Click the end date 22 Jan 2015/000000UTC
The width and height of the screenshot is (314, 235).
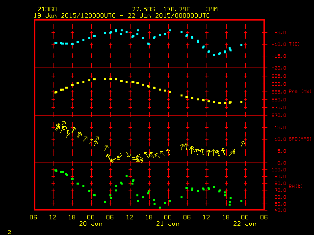169,16
